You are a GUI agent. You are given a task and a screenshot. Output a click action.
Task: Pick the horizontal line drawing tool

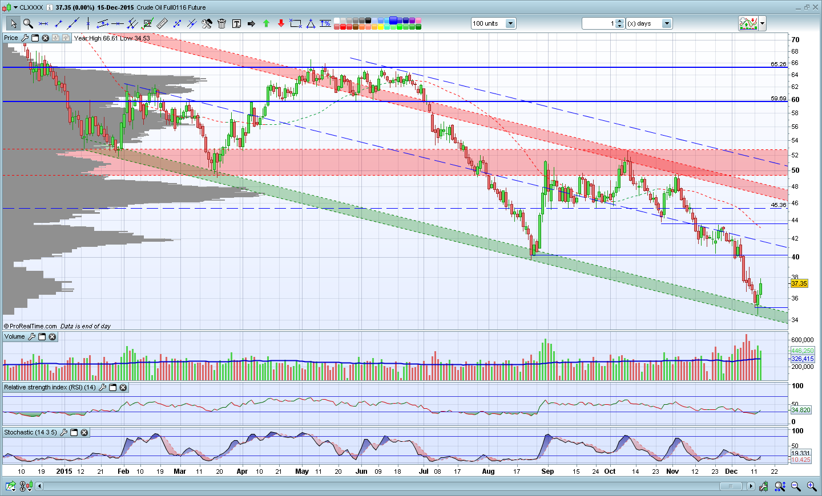43,23
